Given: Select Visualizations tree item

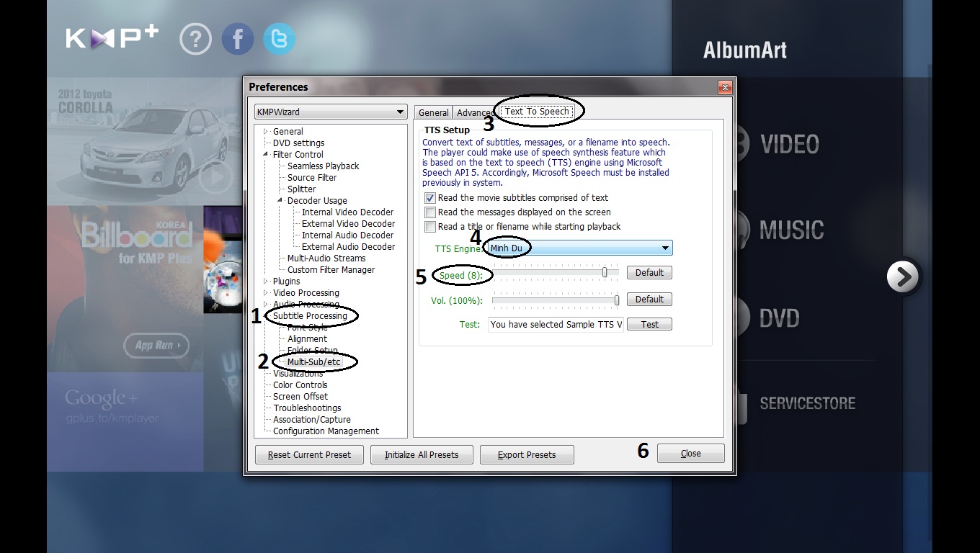Looking at the screenshot, I should click(298, 374).
